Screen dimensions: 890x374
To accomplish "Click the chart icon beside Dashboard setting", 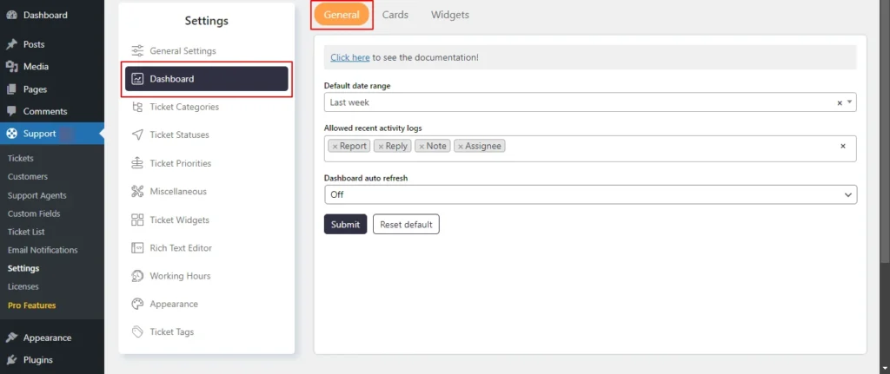I will (137, 79).
